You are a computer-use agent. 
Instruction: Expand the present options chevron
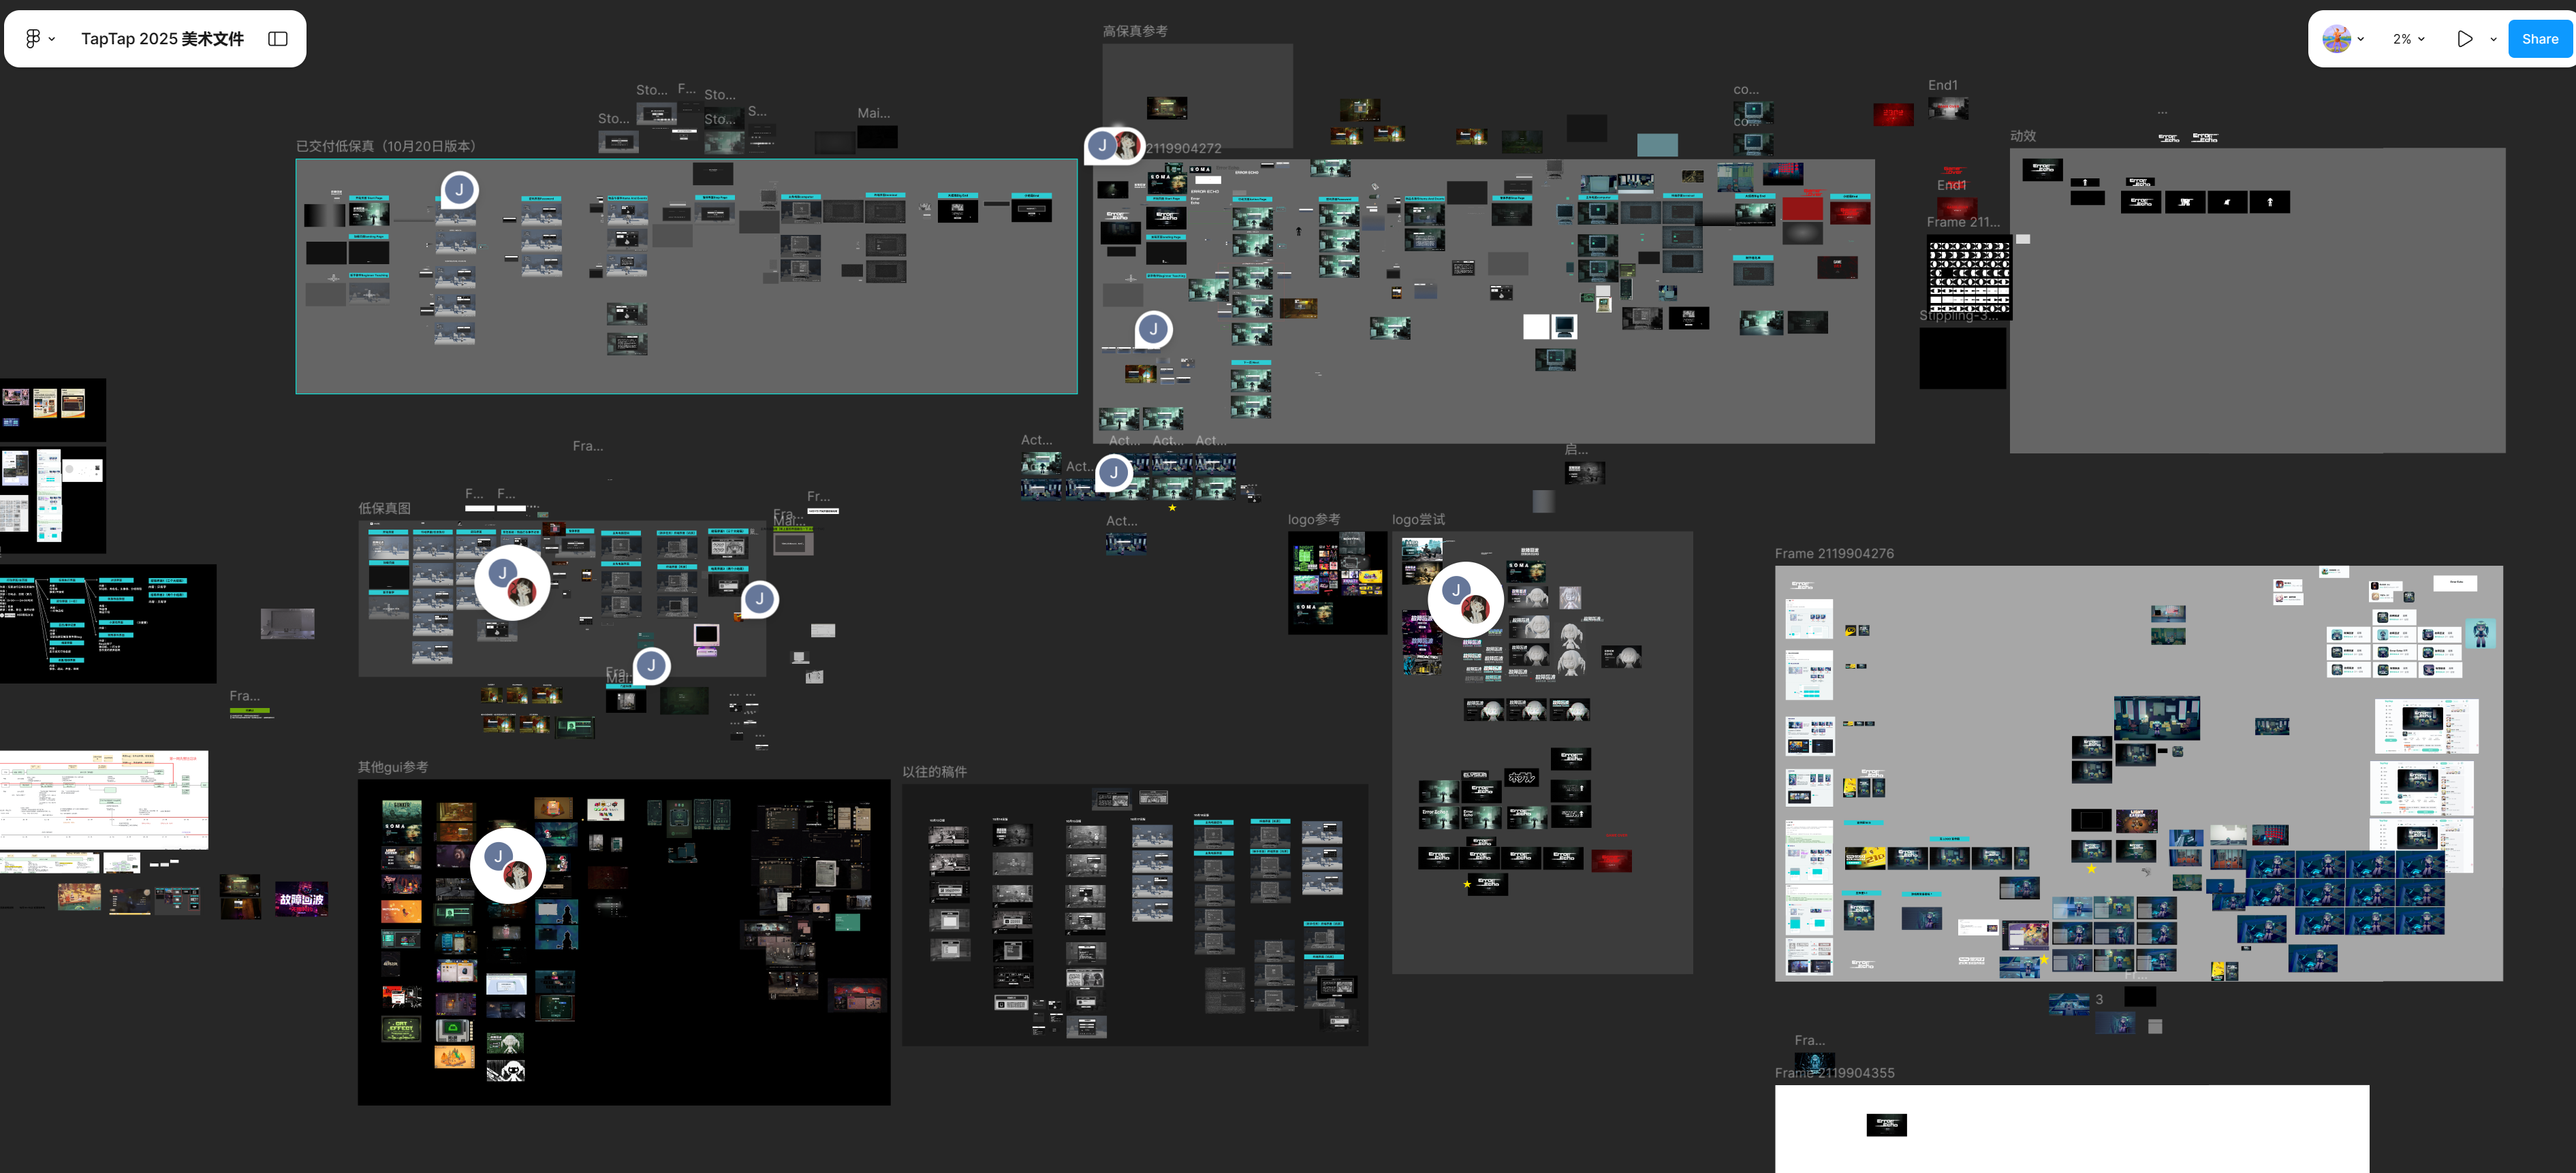tap(2493, 40)
